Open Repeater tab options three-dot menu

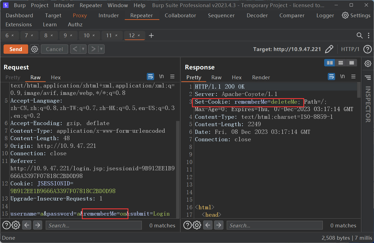(368, 35)
